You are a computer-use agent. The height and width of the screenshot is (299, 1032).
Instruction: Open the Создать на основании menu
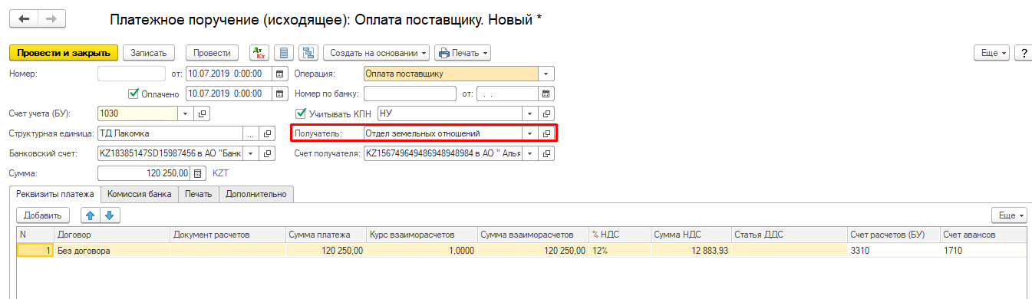click(377, 53)
